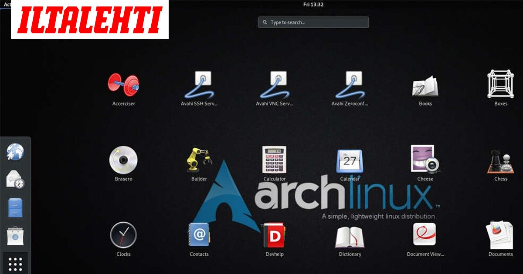Open Software store from dash
The width and height of the screenshot is (523, 274).
(15, 236)
